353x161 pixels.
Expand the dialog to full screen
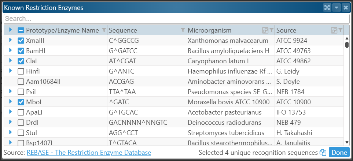(x=327, y=7)
